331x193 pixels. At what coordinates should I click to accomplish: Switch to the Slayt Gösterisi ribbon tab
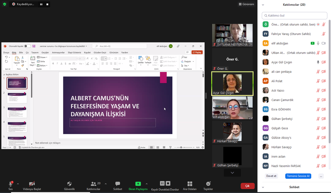tap(74, 52)
